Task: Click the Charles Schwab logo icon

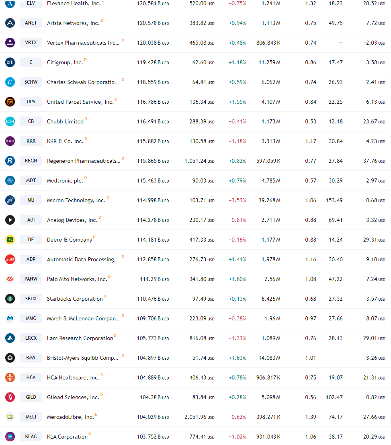Action: tap(10, 82)
